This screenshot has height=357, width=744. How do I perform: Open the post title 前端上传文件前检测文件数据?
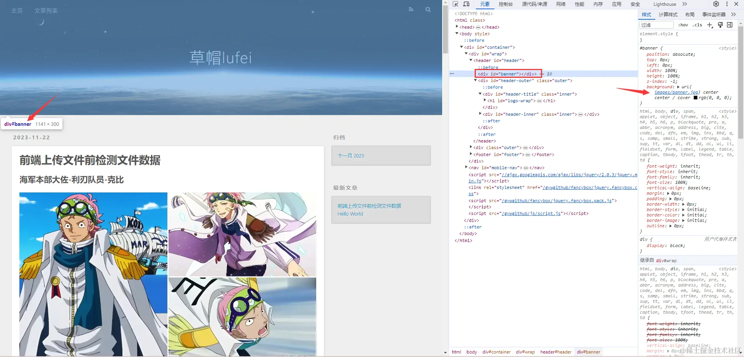pyautogui.click(x=90, y=160)
